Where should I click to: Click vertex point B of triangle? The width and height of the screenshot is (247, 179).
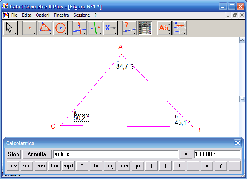[x=192, y=127]
